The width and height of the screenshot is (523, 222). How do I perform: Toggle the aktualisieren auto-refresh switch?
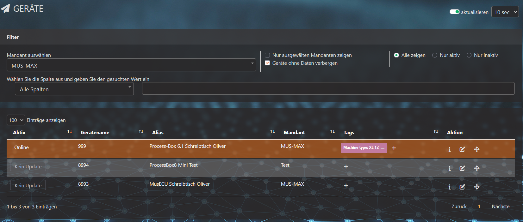454,12
